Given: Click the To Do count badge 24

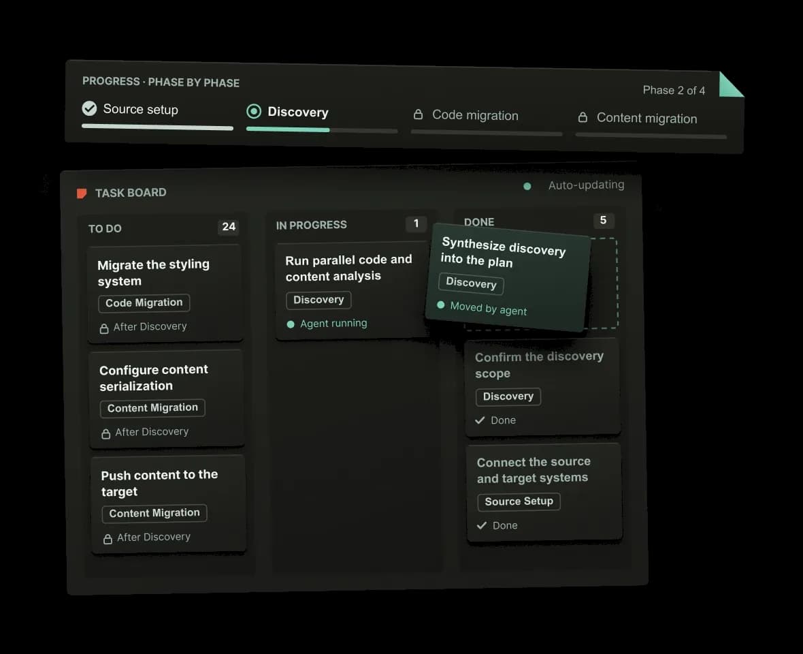Looking at the screenshot, I should [x=229, y=227].
